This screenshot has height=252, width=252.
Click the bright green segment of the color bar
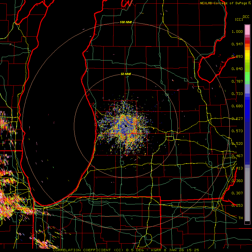click(x=247, y=76)
